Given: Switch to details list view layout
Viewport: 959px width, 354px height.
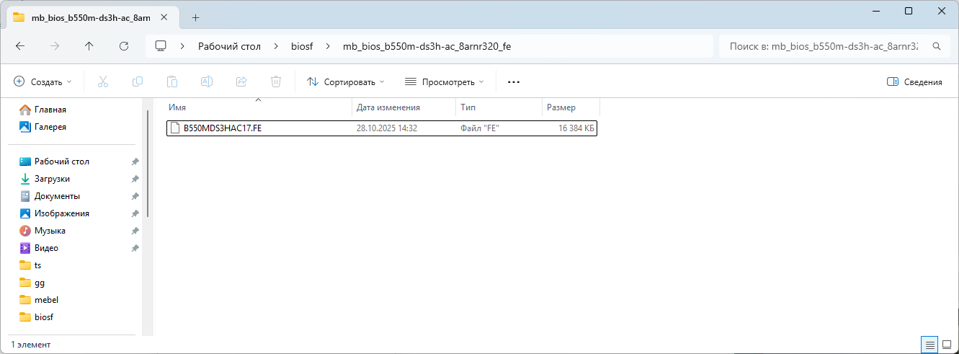Looking at the screenshot, I should [x=930, y=345].
